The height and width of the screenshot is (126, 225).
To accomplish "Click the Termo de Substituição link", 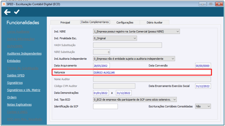I will coord(23,68).
